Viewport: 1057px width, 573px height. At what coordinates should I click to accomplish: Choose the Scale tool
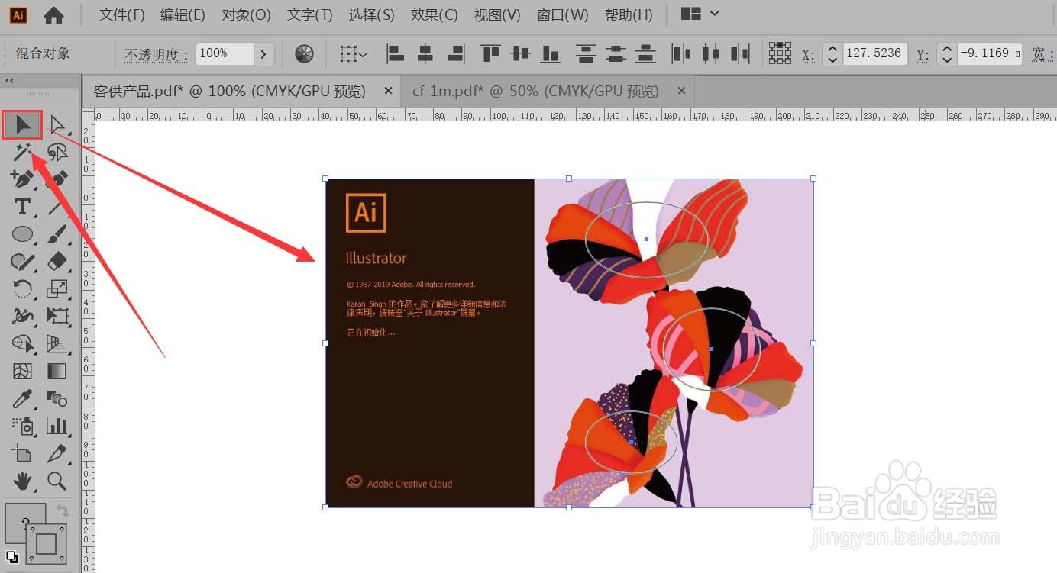(x=57, y=288)
